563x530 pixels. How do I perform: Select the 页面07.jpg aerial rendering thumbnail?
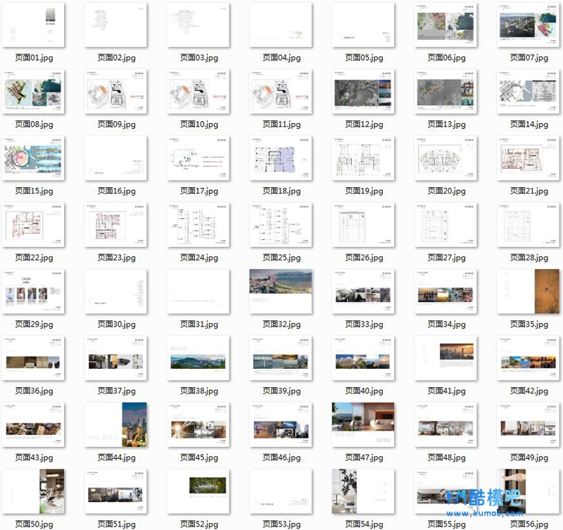pyautogui.click(x=529, y=25)
